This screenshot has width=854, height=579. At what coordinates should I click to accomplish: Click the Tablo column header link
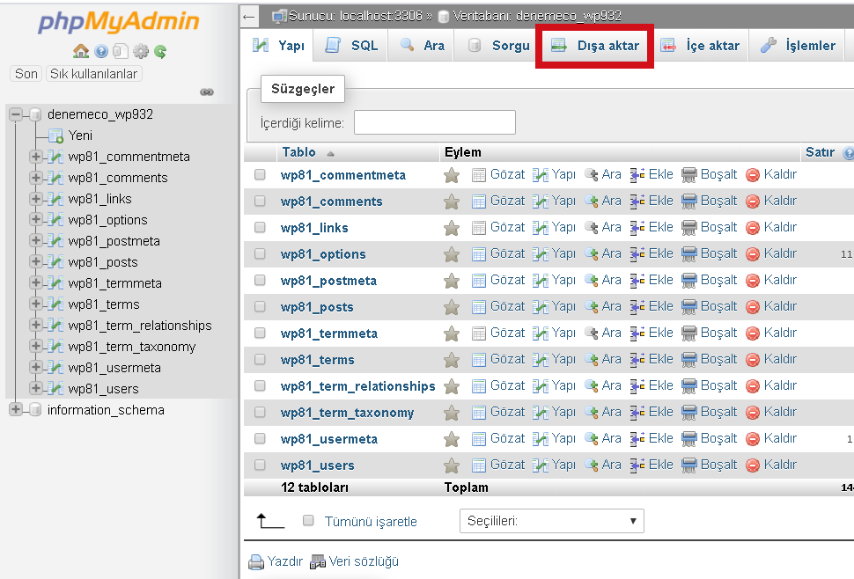click(x=299, y=152)
